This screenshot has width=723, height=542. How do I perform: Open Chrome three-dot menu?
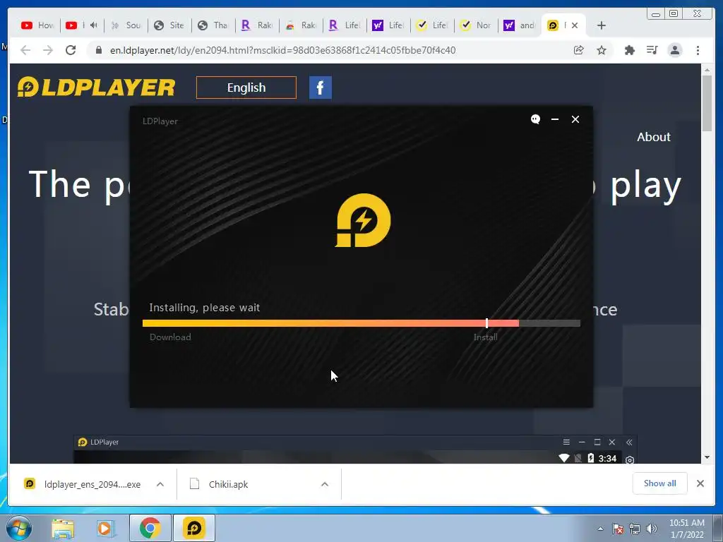point(698,50)
